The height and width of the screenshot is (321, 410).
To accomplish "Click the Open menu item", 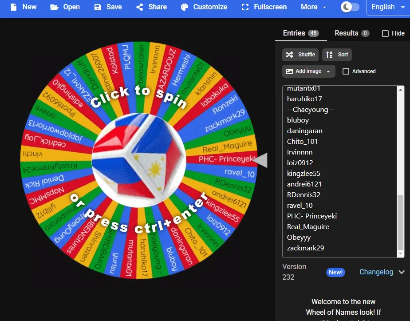I will coord(65,7).
